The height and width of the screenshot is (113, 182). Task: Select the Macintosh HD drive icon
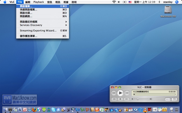click(x=168, y=10)
